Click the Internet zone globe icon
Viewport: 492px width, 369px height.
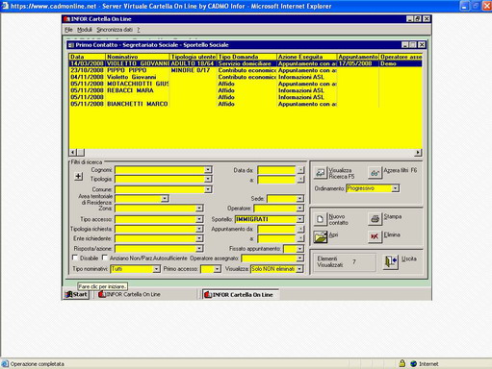click(x=413, y=364)
